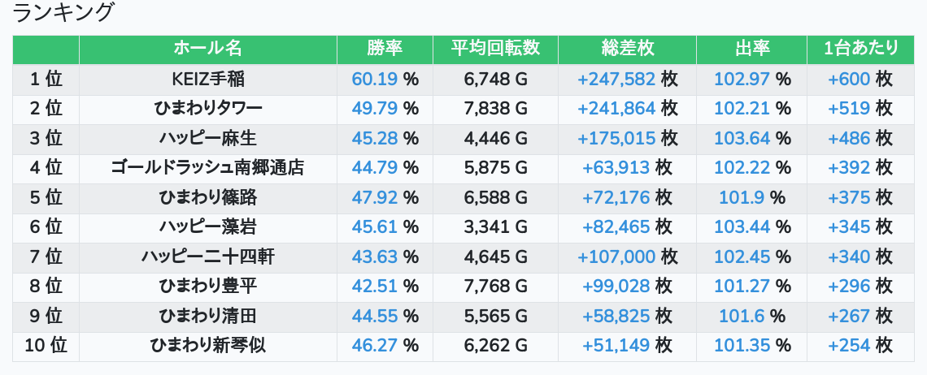This screenshot has height=375, width=927.
Task: Click the +247,582 total difference value
Action: 616,80
